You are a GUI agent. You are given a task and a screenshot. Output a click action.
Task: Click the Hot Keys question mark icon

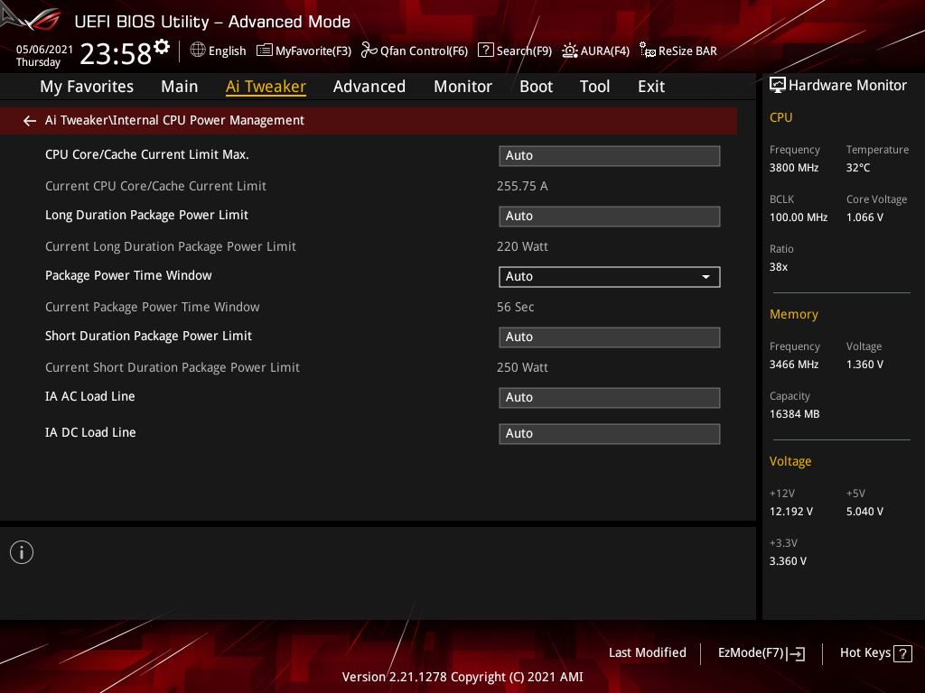(x=902, y=653)
